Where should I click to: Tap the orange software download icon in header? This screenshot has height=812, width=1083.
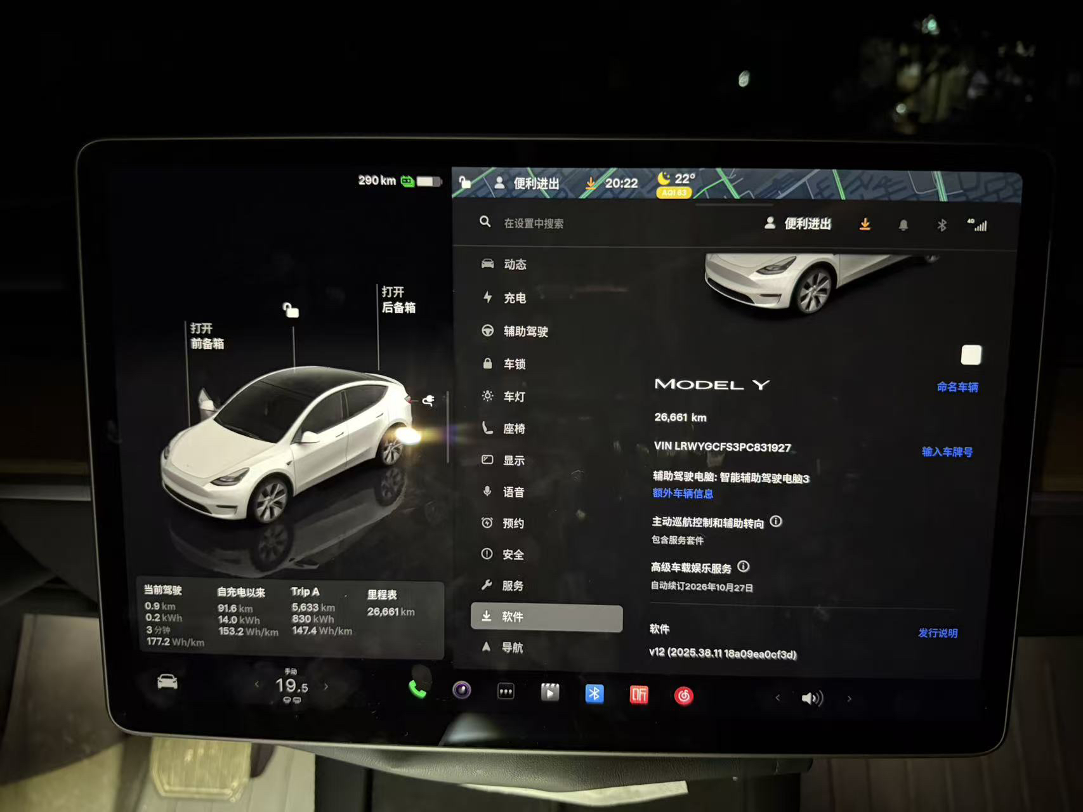coord(865,224)
